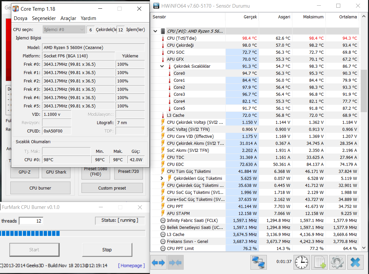The height and width of the screenshot is (274, 369).
Task: Click lightning icon beside CPU PPT
Action: tap(163, 206)
